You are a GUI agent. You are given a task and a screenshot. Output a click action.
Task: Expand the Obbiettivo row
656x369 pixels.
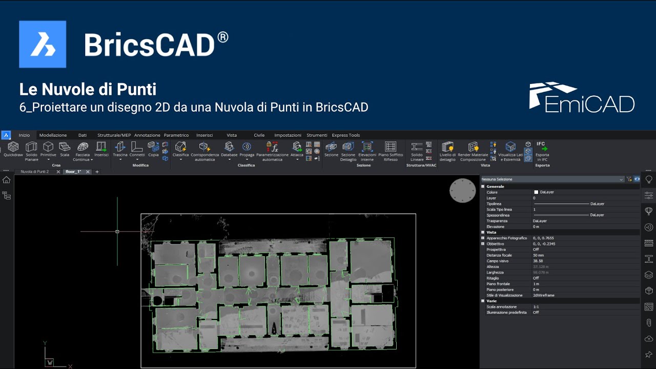click(483, 244)
